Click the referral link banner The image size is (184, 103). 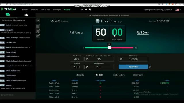[x=109, y=15]
